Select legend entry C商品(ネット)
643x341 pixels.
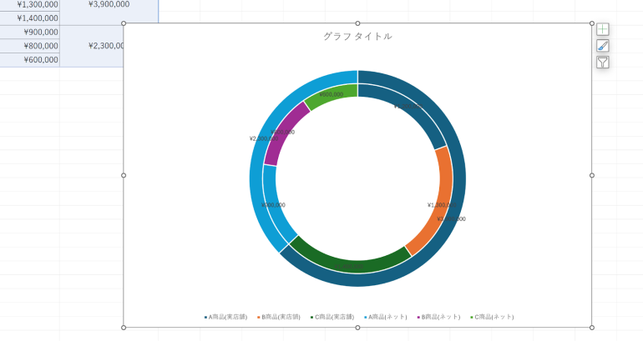click(x=492, y=317)
